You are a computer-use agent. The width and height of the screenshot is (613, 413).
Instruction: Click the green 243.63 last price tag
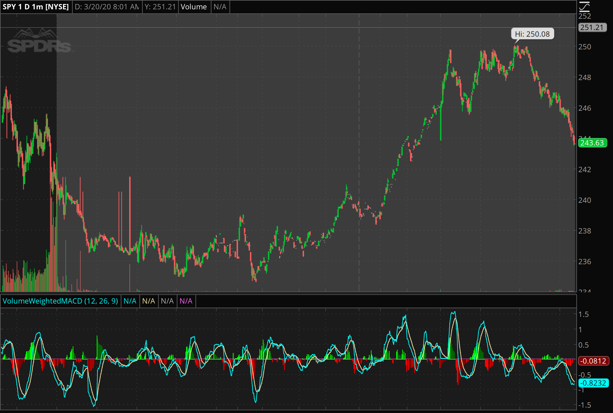pyautogui.click(x=592, y=143)
